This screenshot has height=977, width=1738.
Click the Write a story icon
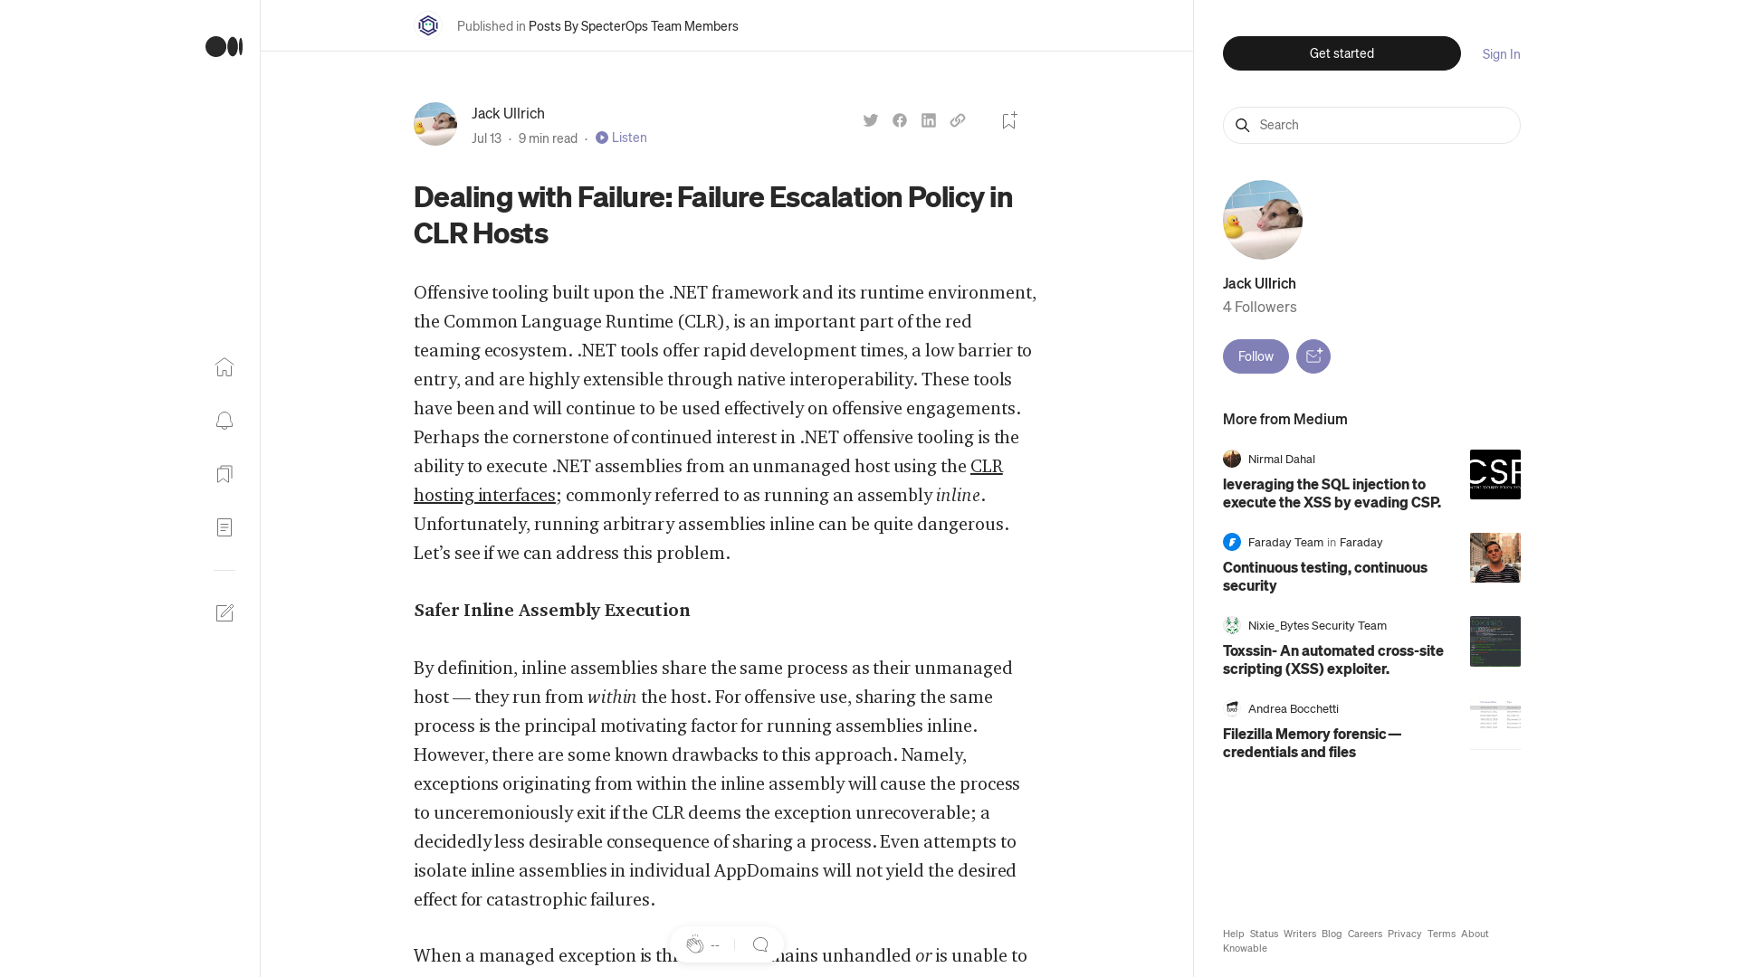[224, 612]
